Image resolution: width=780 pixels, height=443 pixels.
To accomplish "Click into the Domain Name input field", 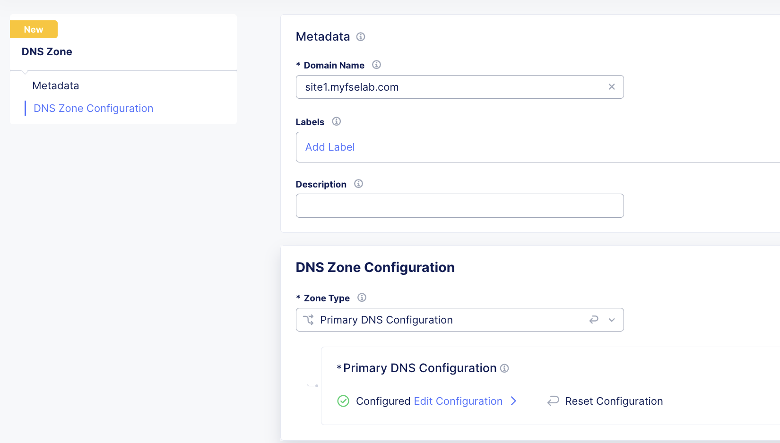I will point(451,87).
